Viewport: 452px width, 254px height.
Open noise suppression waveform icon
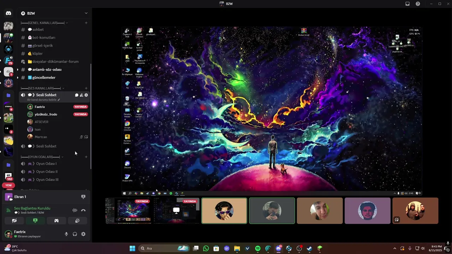(75, 210)
